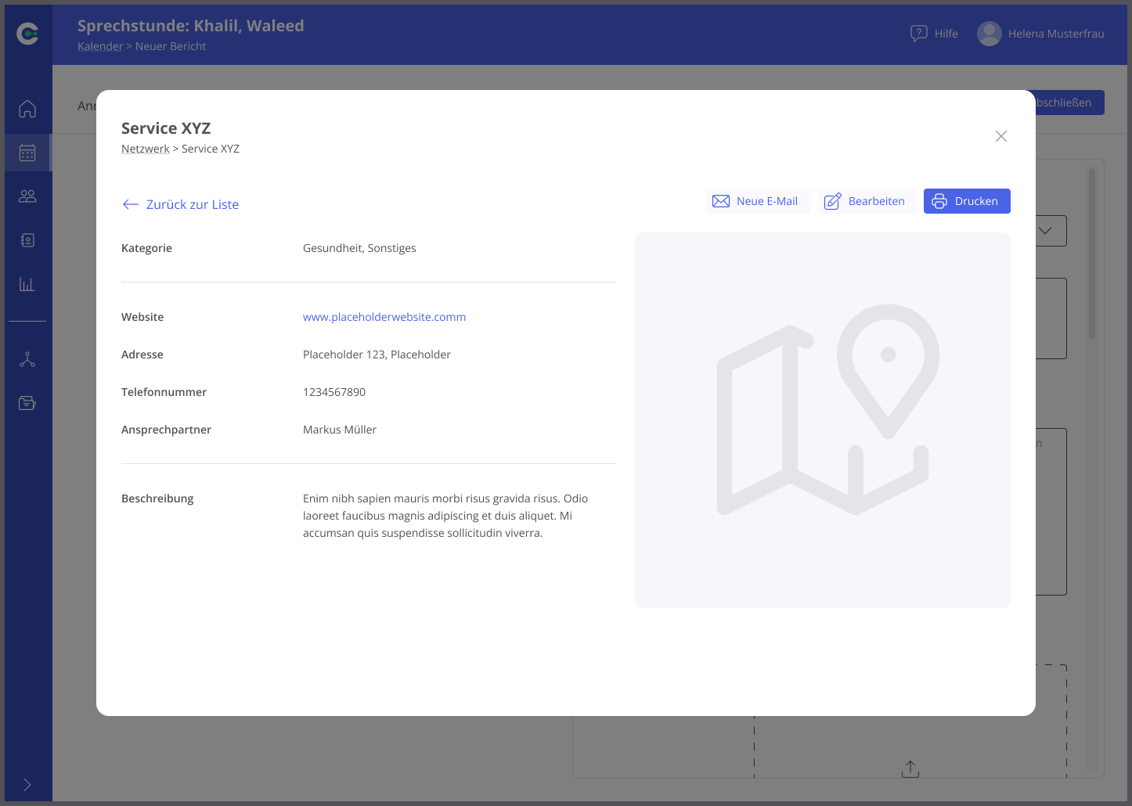Open the network nodes icon in sidebar
This screenshot has width=1132, height=806.
(x=27, y=359)
